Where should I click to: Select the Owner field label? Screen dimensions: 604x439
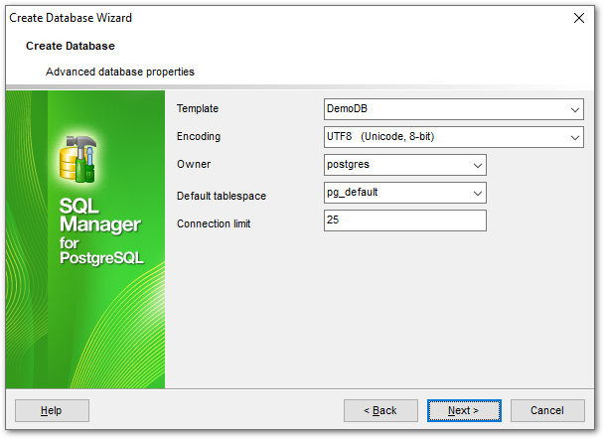tap(194, 164)
